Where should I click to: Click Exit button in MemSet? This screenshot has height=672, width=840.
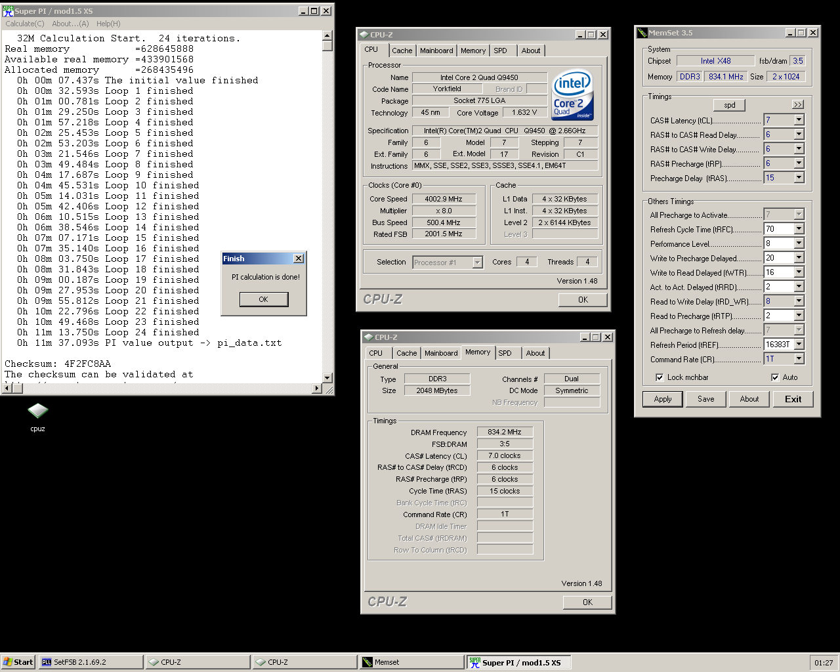793,399
